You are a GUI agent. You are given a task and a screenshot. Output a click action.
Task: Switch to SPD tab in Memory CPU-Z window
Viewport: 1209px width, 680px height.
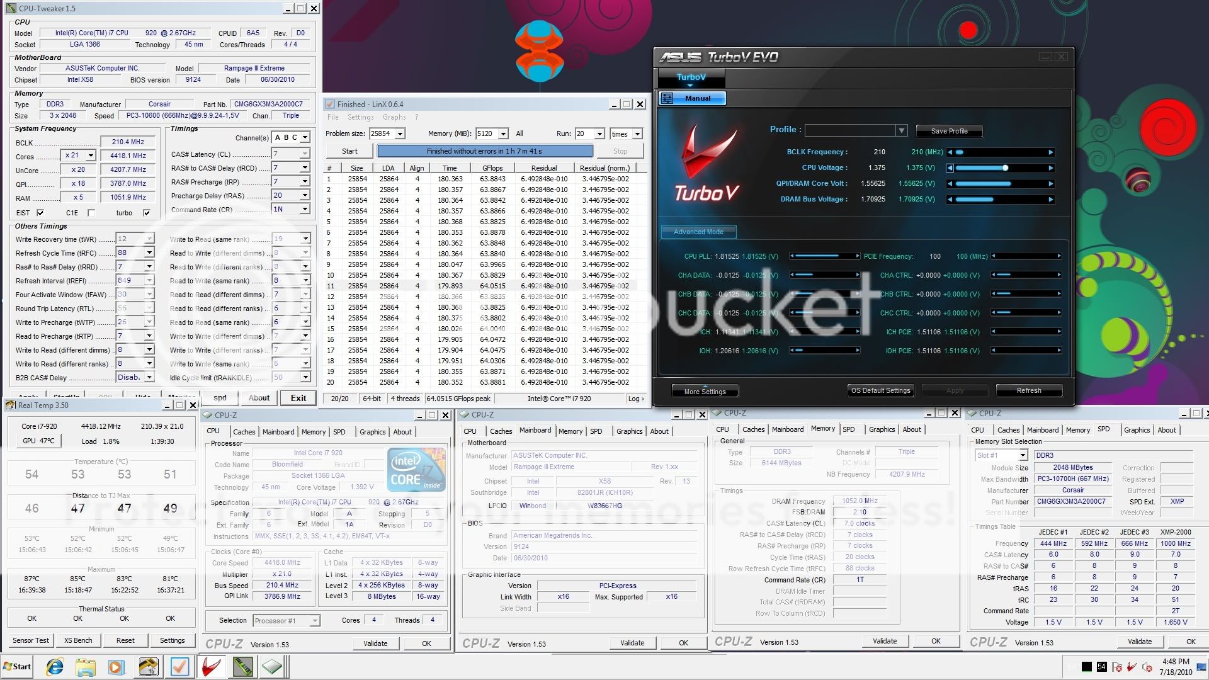tap(849, 429)
